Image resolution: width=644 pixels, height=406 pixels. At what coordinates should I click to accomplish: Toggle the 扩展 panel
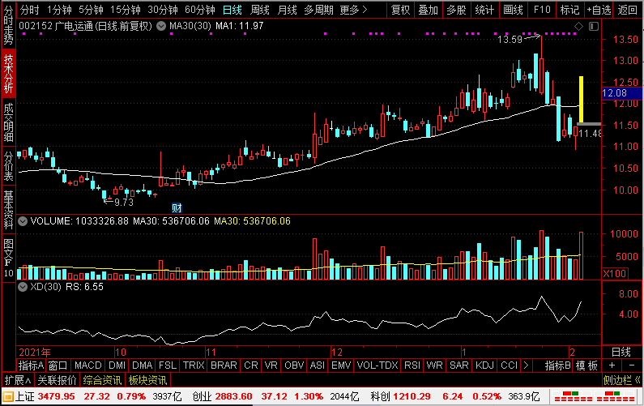(18, 380)
